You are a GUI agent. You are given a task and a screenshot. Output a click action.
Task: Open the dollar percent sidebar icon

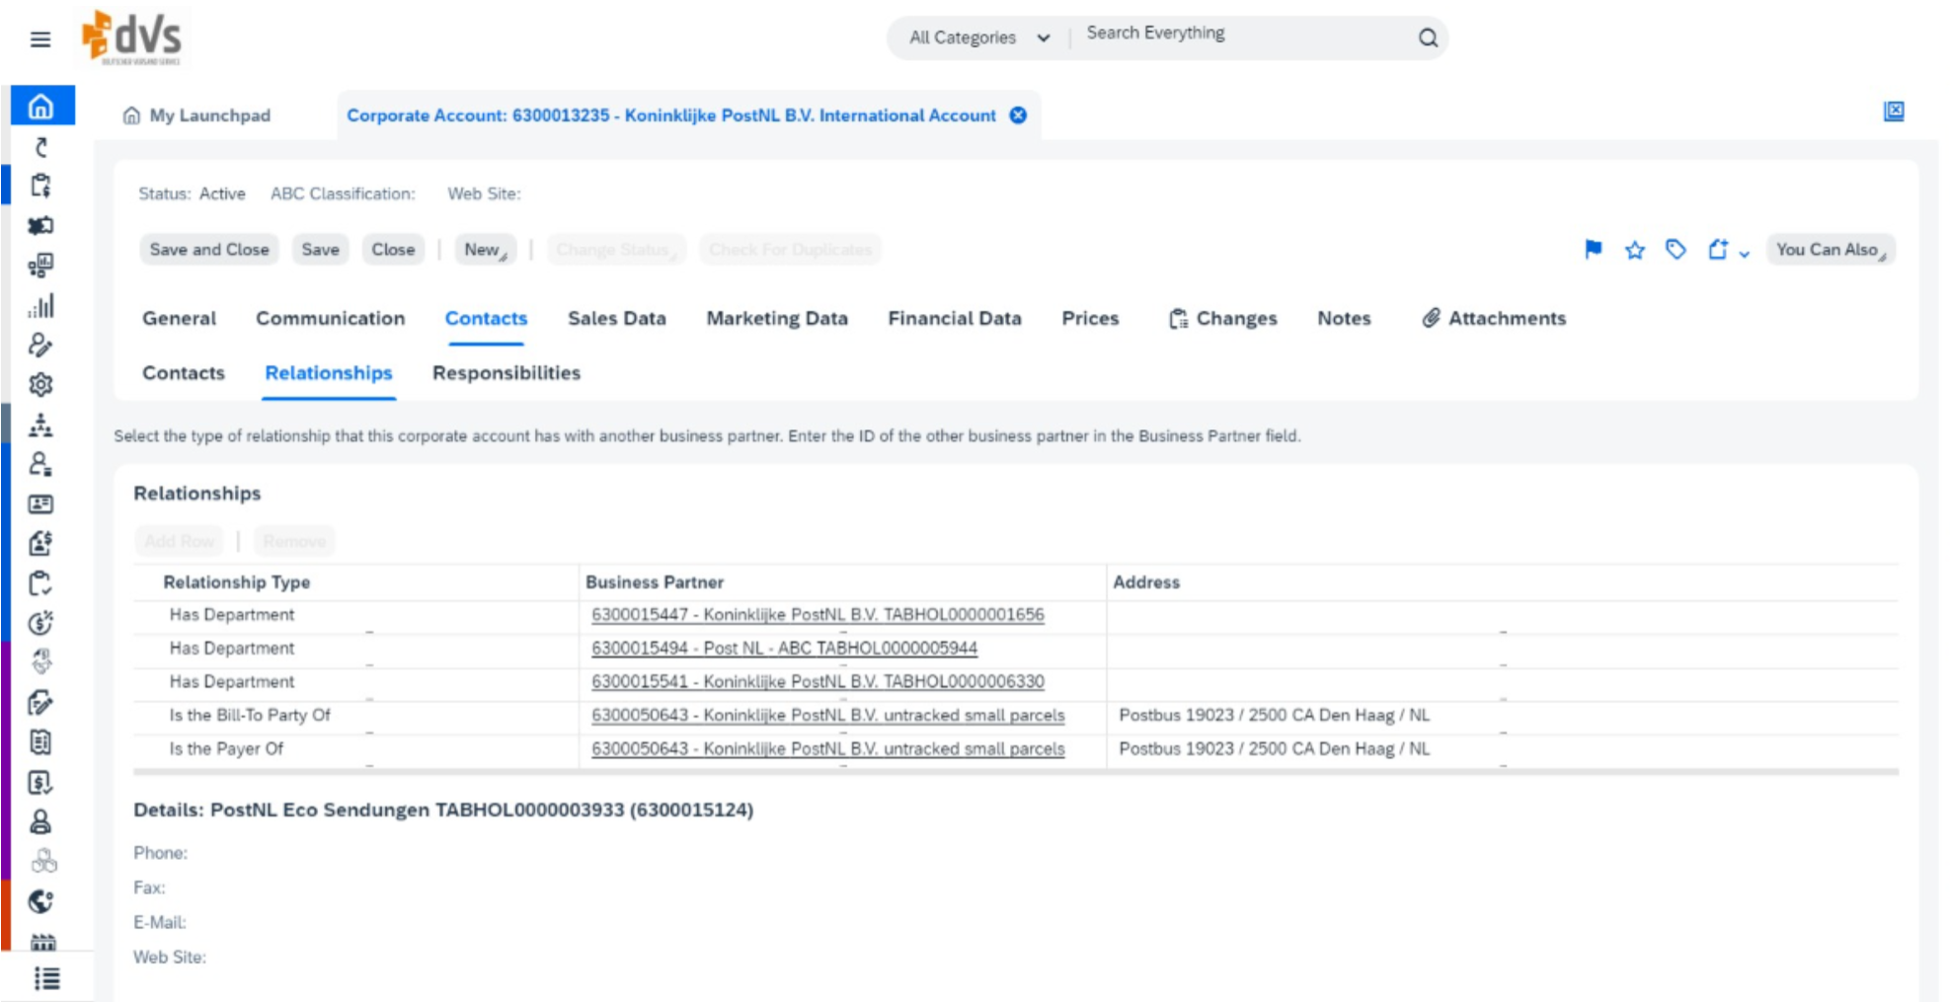(41, 623)
